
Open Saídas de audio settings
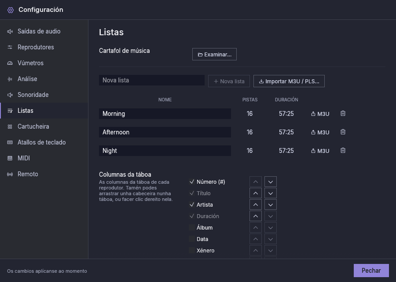point(44,31)
